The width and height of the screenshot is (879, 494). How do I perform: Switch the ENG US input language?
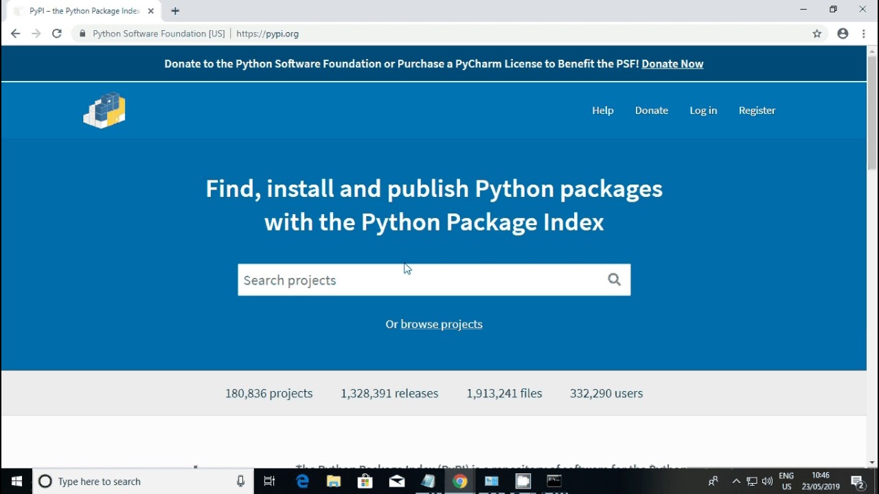click(x=786, y=481)
